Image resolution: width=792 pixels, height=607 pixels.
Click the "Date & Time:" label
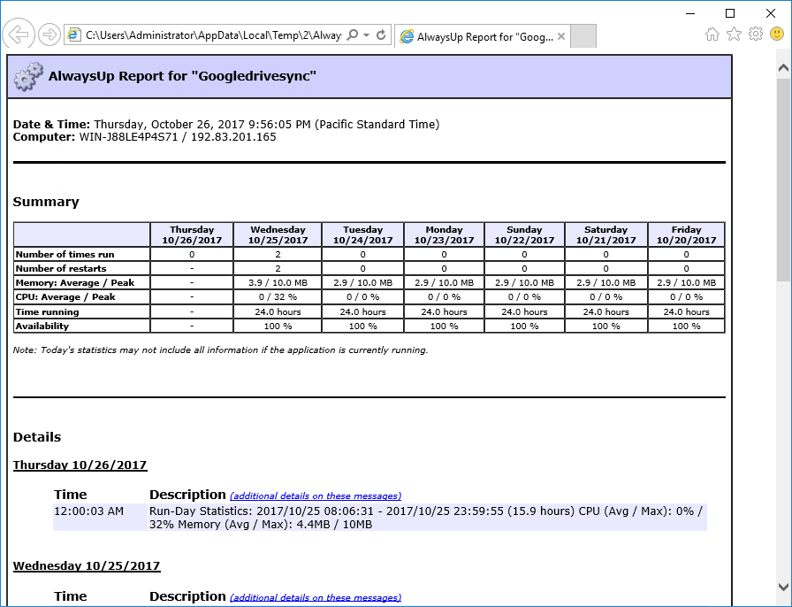[x=51, y=125]
